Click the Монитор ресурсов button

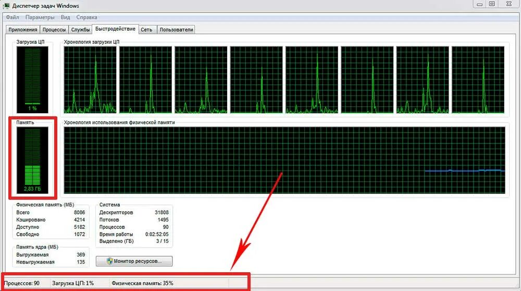click(134, 261)
